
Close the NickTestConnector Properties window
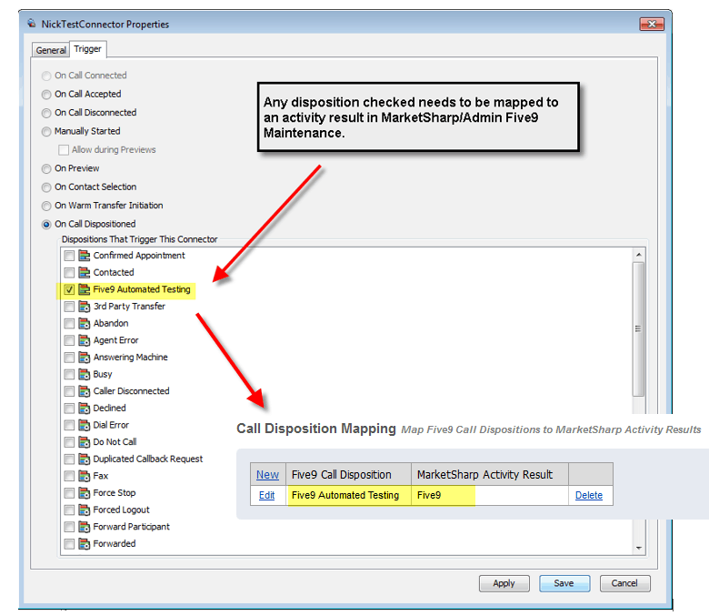tap(652, 24)
